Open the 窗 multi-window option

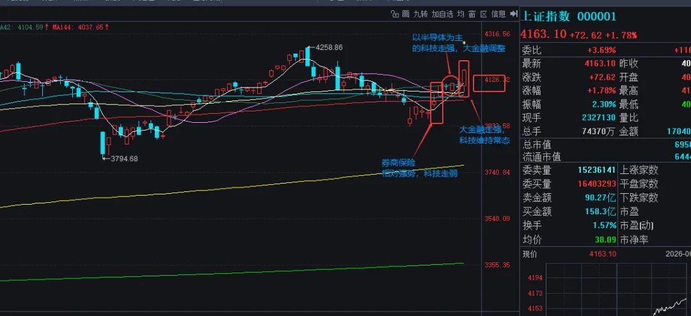coord(472,14)
